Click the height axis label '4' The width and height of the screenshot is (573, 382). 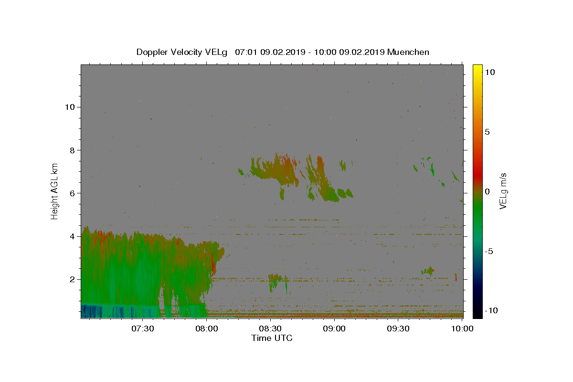pos(73,236)
